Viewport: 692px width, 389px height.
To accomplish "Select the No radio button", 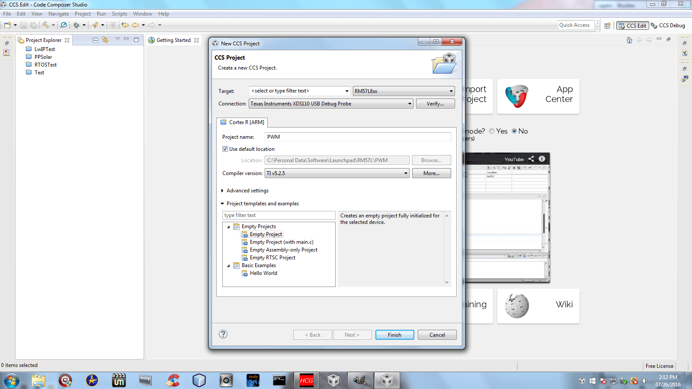I will [514, 131].
